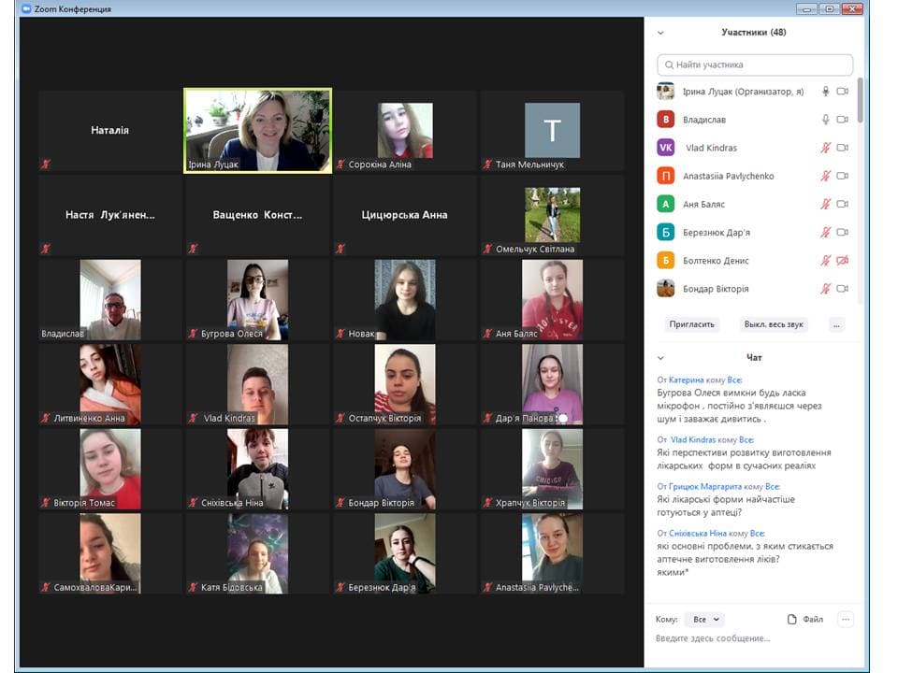
Task: Click camera icon beside Vlad Kindras in list
Action: tap(842, 147)
